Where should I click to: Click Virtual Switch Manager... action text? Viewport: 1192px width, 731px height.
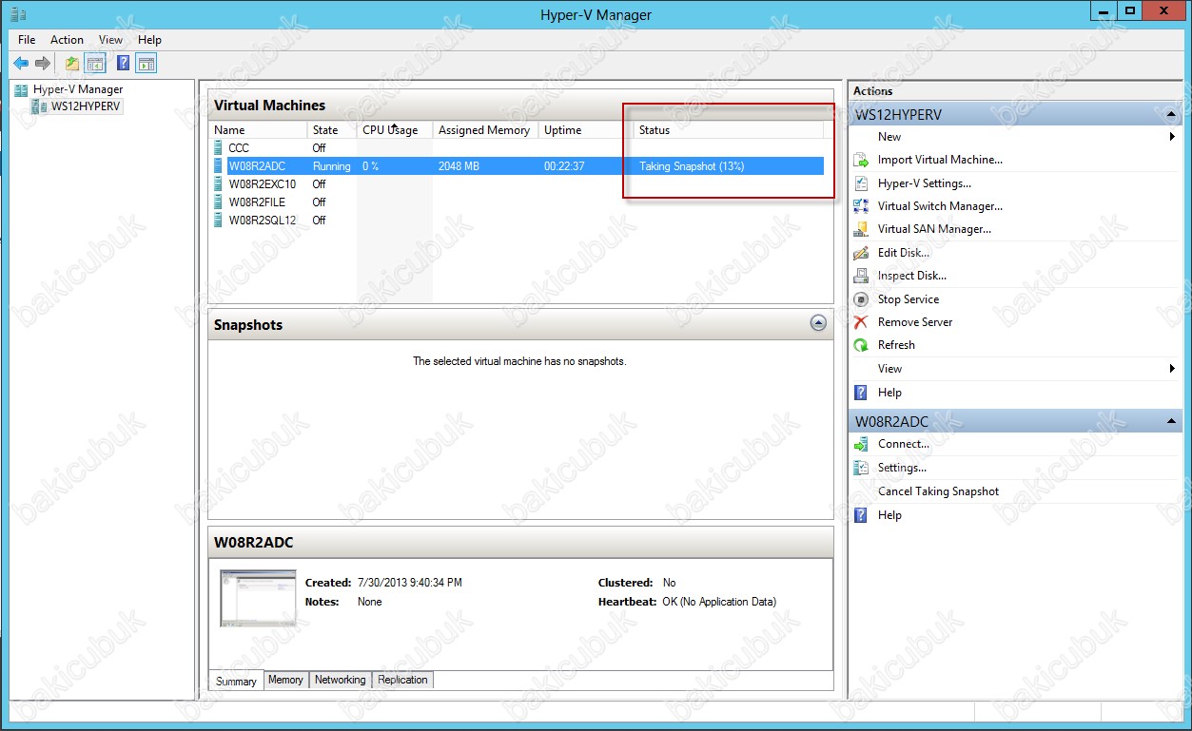point(940,206)
